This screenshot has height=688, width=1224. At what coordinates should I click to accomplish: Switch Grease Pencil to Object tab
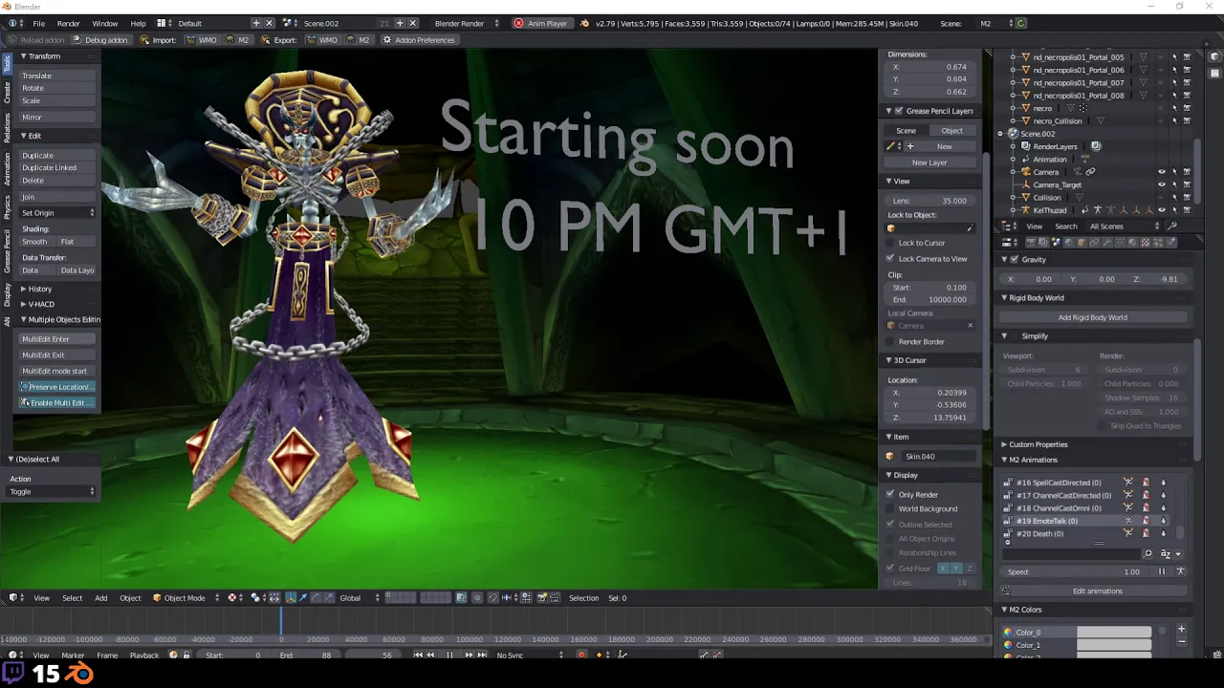tap(952, 130)
